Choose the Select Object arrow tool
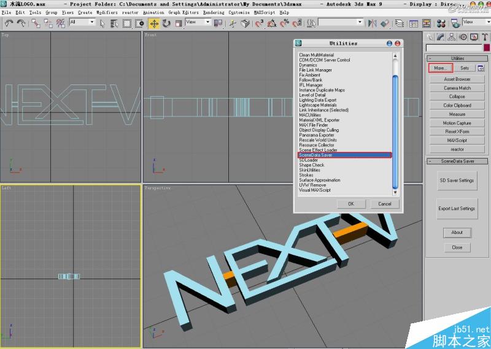This screenshot has width=491, height=349. (x=102, y=23)
